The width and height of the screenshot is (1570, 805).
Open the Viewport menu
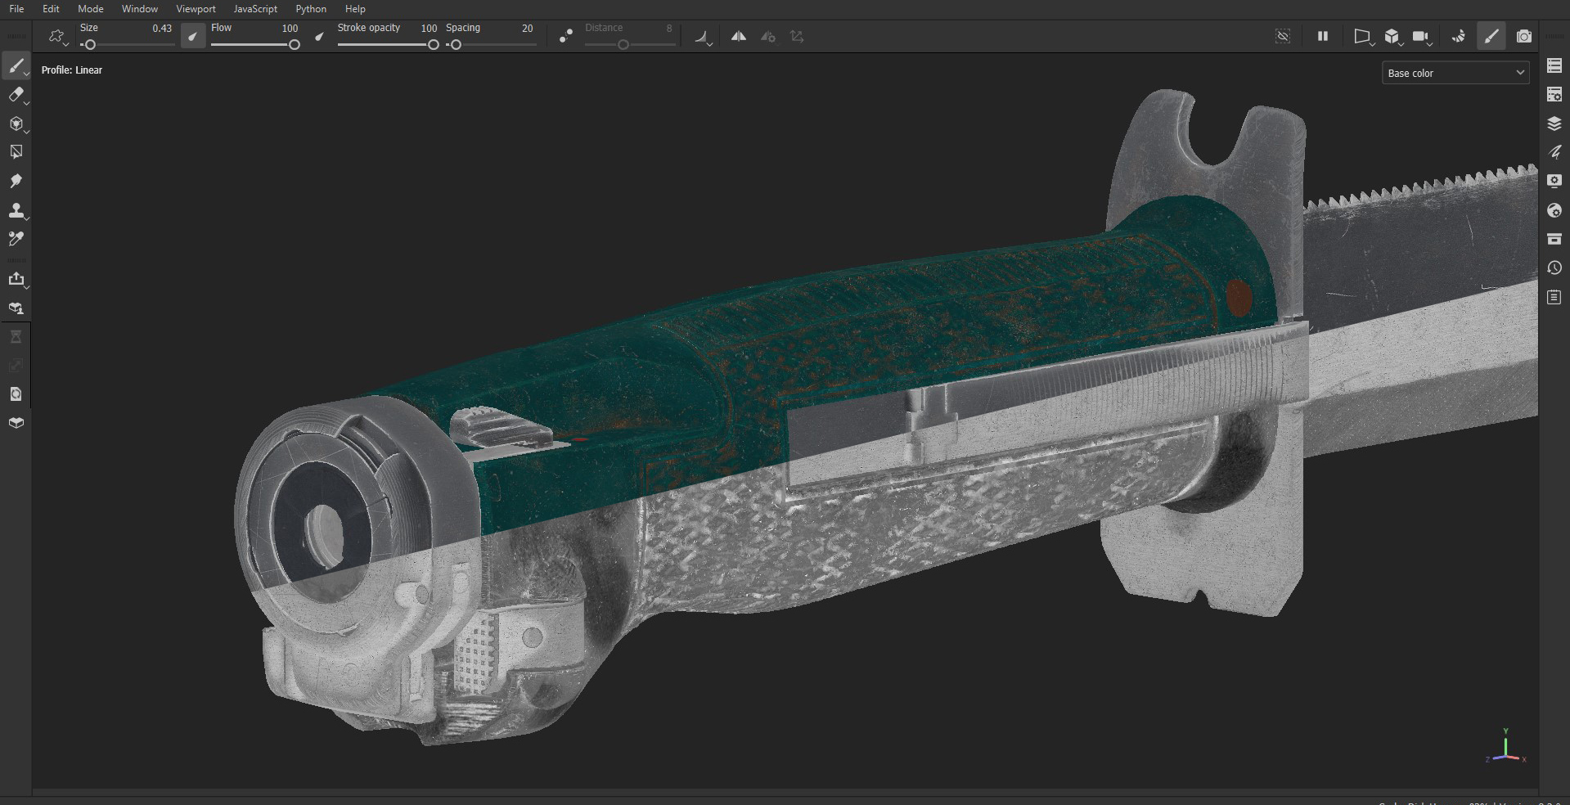click(196, 9)
